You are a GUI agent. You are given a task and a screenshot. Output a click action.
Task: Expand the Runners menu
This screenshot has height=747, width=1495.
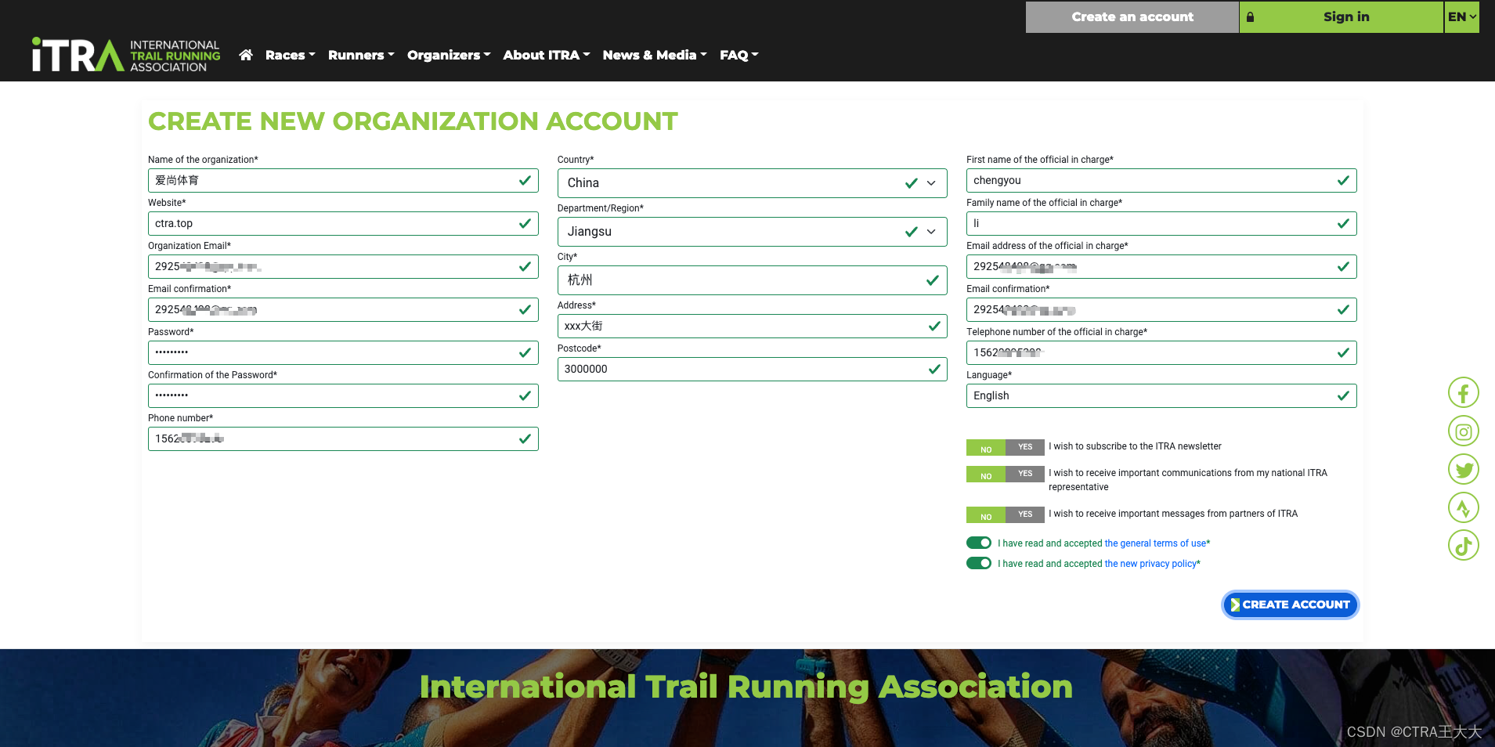361,55
